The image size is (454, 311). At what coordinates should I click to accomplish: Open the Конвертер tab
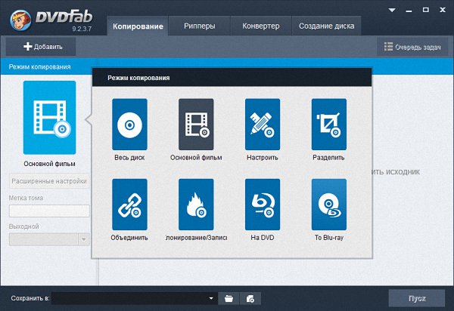261,26
